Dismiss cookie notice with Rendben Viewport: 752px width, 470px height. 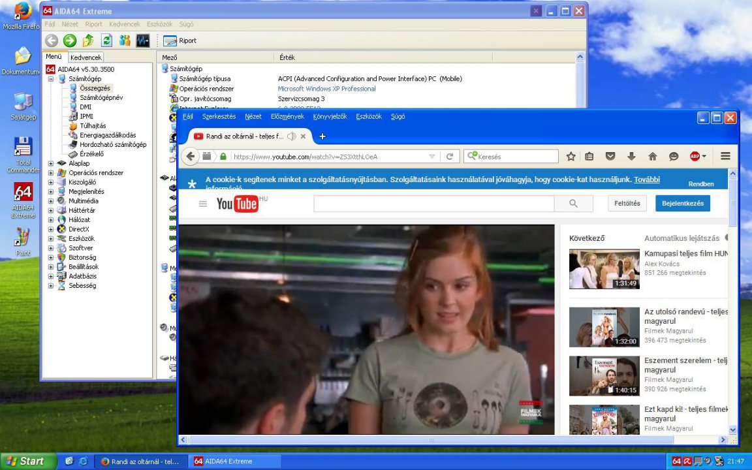click(x=701, y=183)
